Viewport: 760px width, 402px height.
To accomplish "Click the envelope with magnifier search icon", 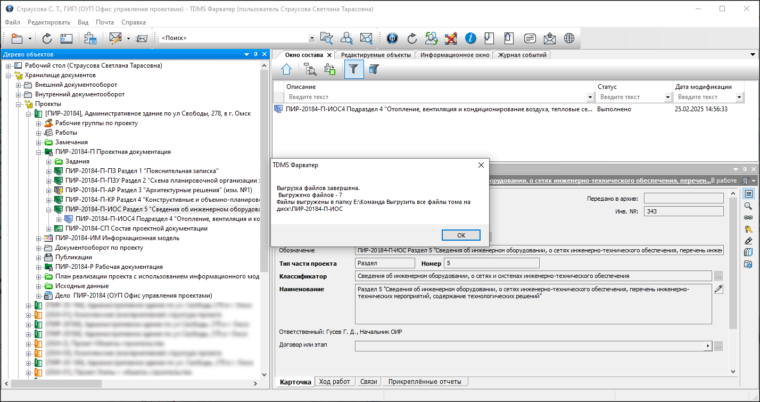I will tap(366, 38).
